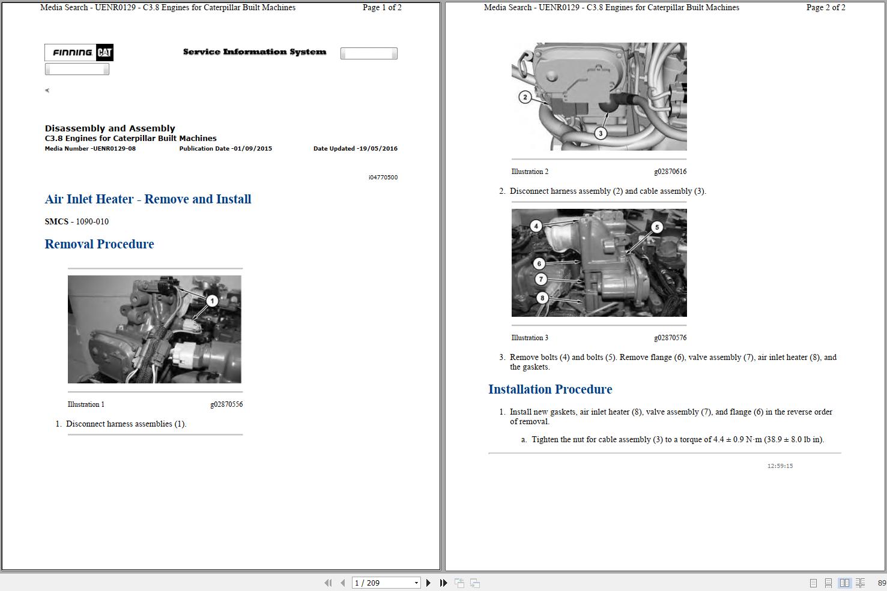Click the small back arrow under the logo
Image resolution: width=887 pixels, height=591 pixels.
47,91
